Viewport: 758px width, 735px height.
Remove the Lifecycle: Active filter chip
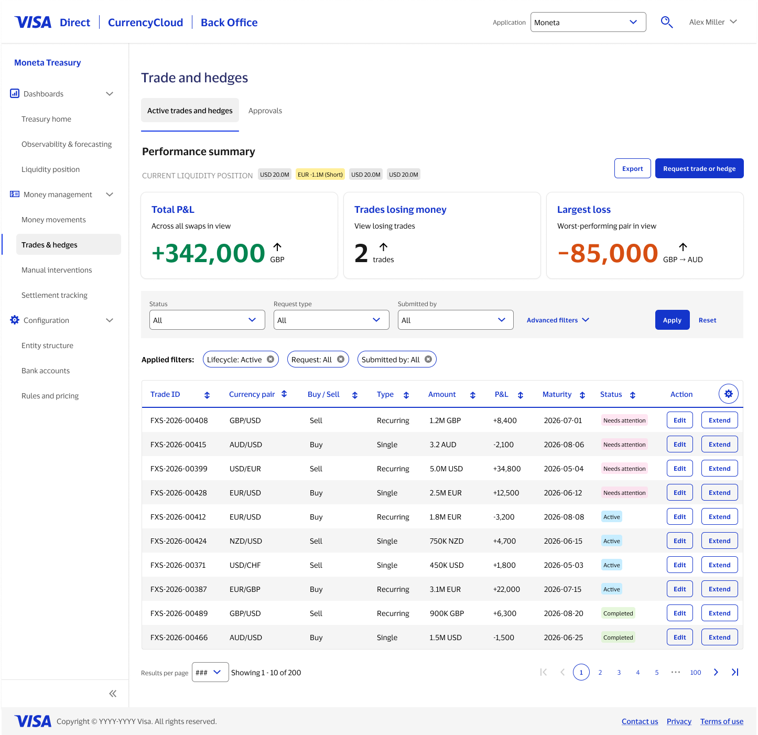(270, 359)
